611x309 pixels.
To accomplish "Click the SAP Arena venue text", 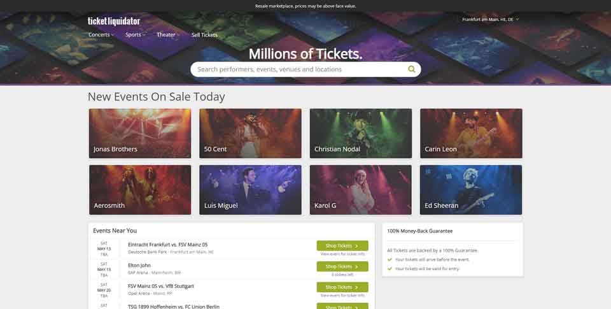I will point(138,273).
